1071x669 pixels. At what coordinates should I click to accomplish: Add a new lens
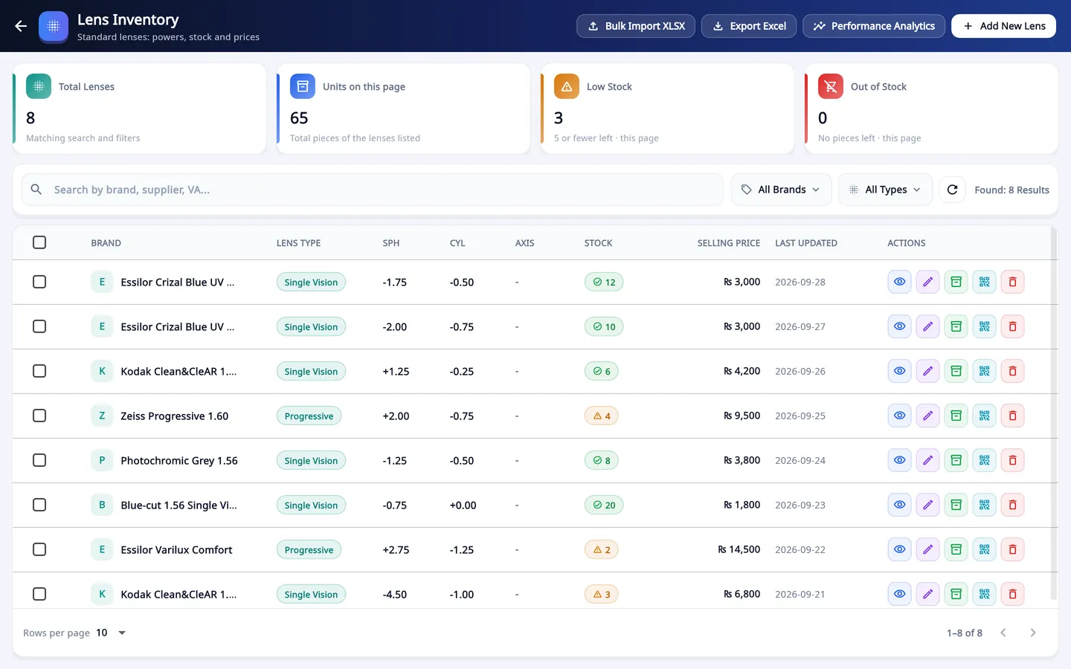[1003, 26]
